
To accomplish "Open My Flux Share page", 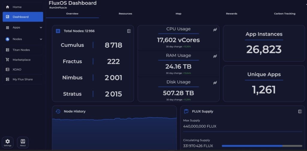I will (23, 79).
